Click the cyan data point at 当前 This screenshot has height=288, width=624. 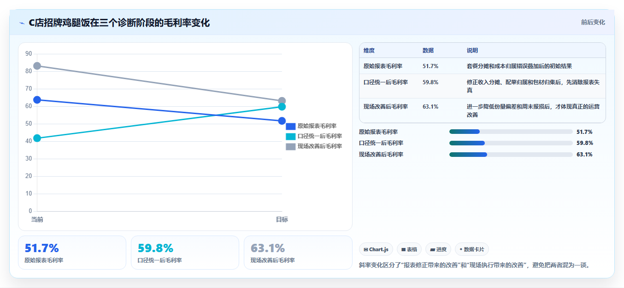(37, 138)
